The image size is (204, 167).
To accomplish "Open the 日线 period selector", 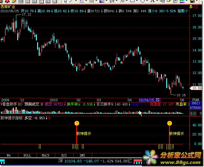I will coord(196,100).
